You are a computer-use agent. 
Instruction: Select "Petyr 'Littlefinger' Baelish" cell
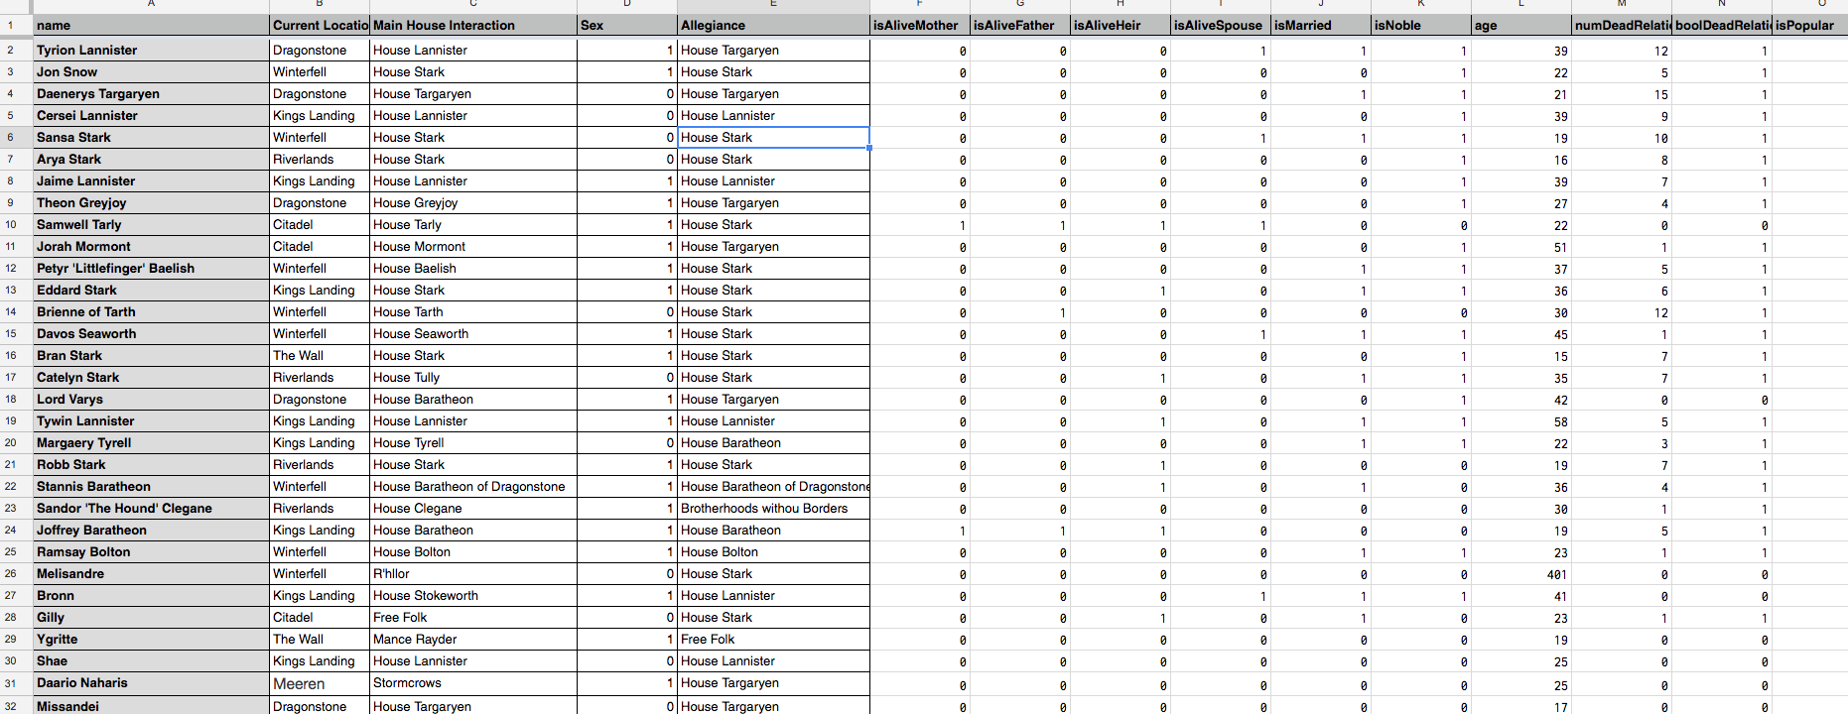[x=151, y=268]
